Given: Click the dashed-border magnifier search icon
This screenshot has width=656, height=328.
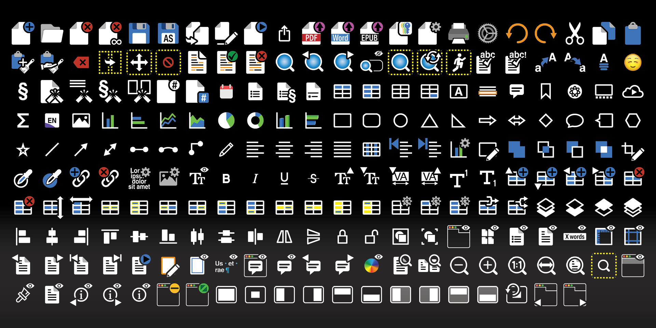Looking at the screenshot, I should click(x=604, y=265).
